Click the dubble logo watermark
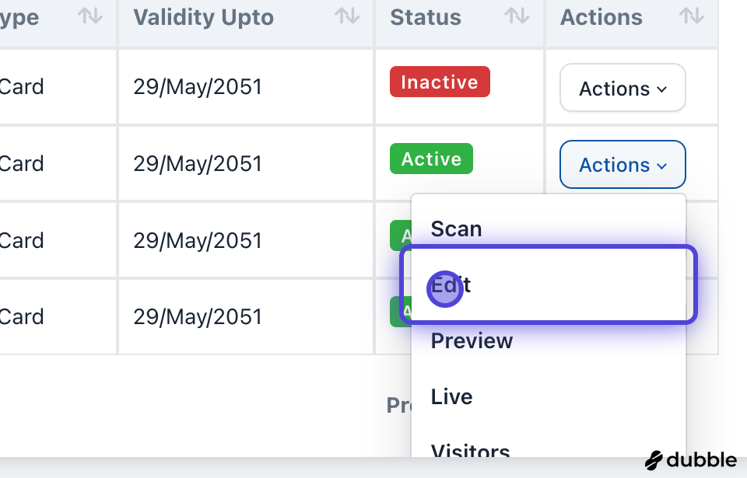Image resolution: width=747 pixels, height=478 pixels. tap(691, 460)
